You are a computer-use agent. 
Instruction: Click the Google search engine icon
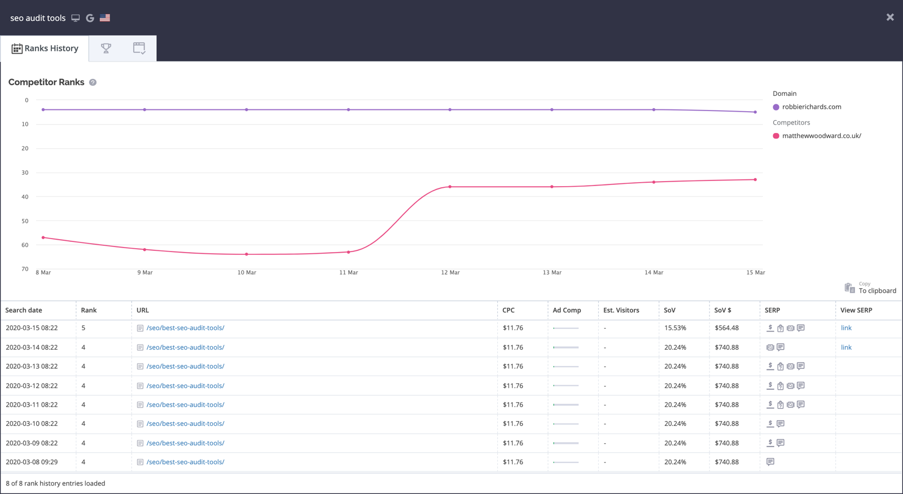(90, 18)
